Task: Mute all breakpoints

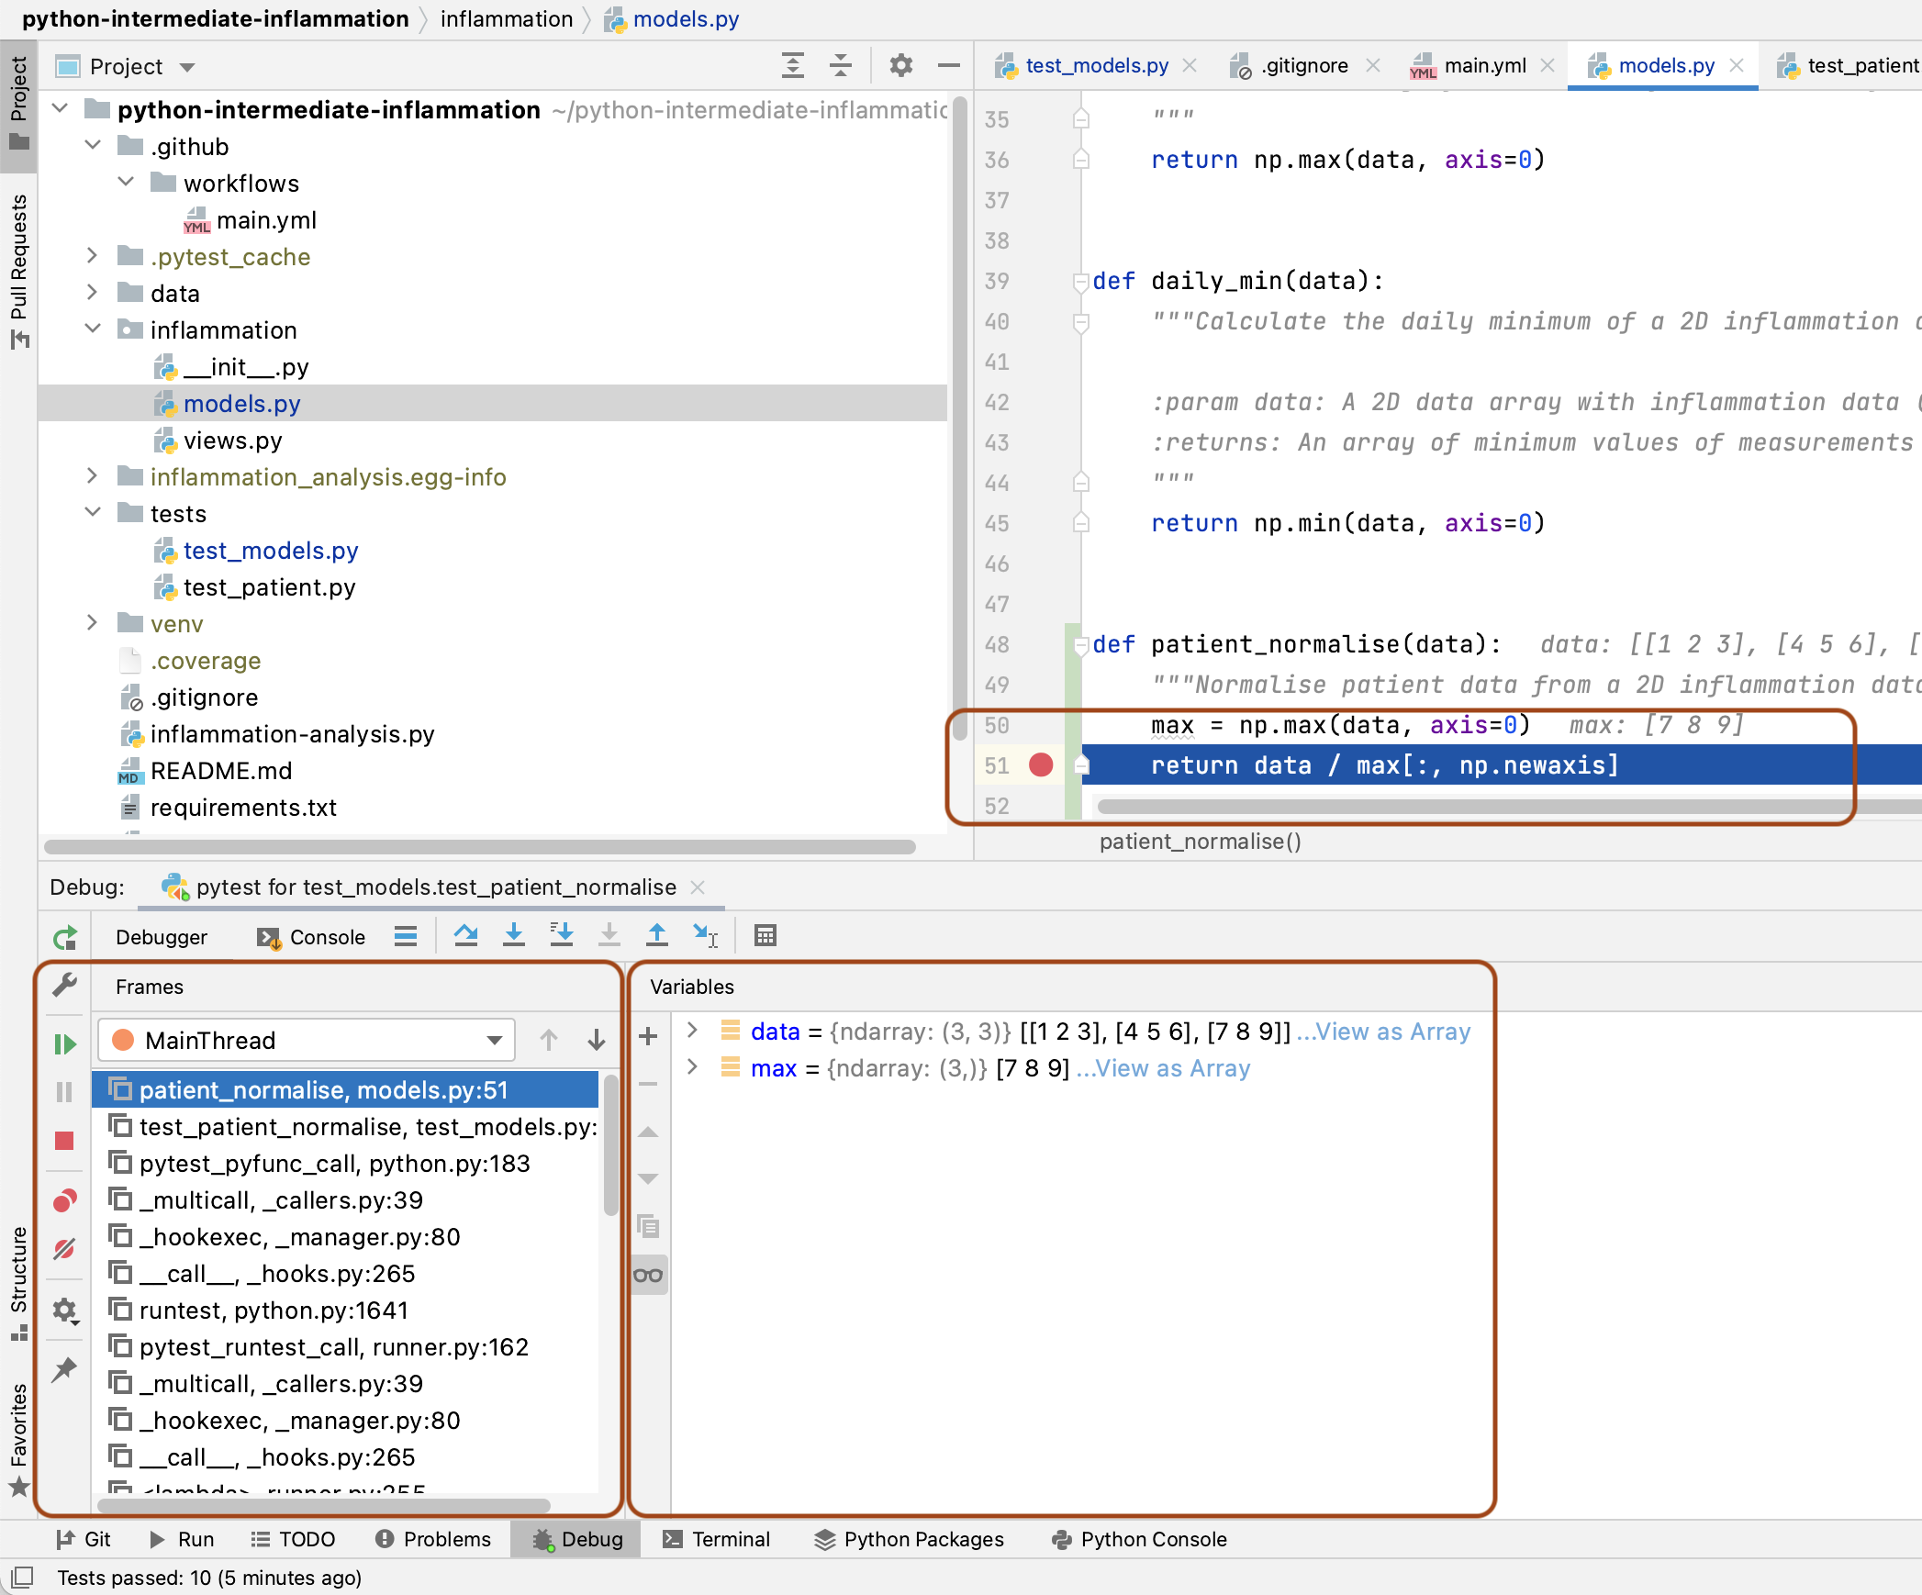Action: [x=64, y=1248]
